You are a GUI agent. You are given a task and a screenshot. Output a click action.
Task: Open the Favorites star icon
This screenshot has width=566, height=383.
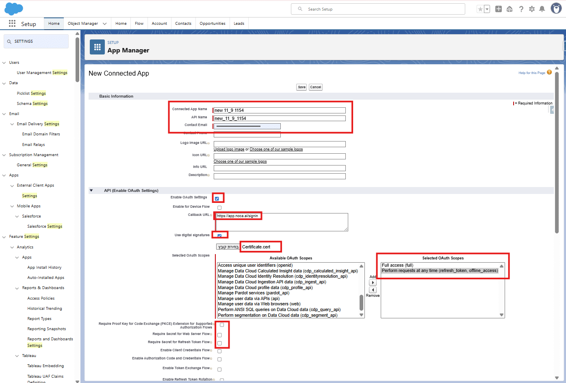pyautogui.click(x=480, y=9)
